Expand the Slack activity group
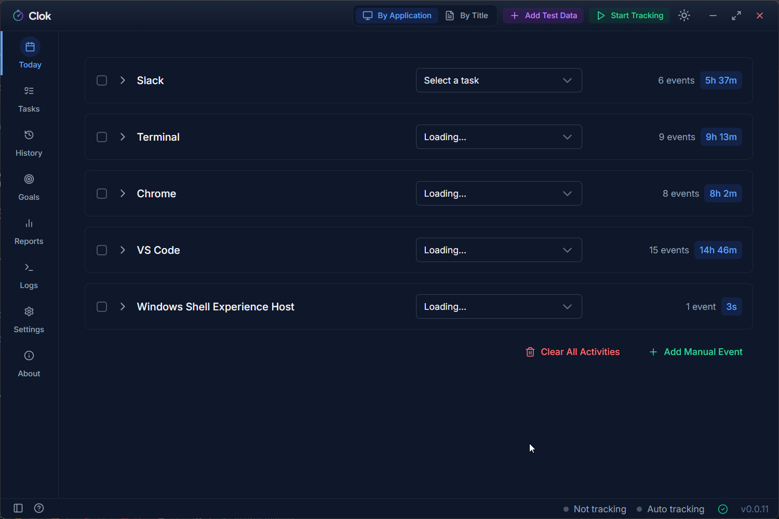 point(123,80)
